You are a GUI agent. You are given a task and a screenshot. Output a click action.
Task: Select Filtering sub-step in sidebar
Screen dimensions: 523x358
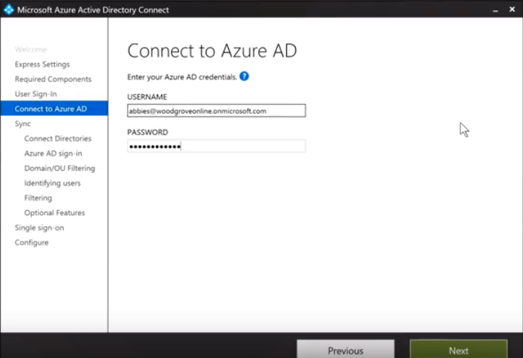coord(38,198)
